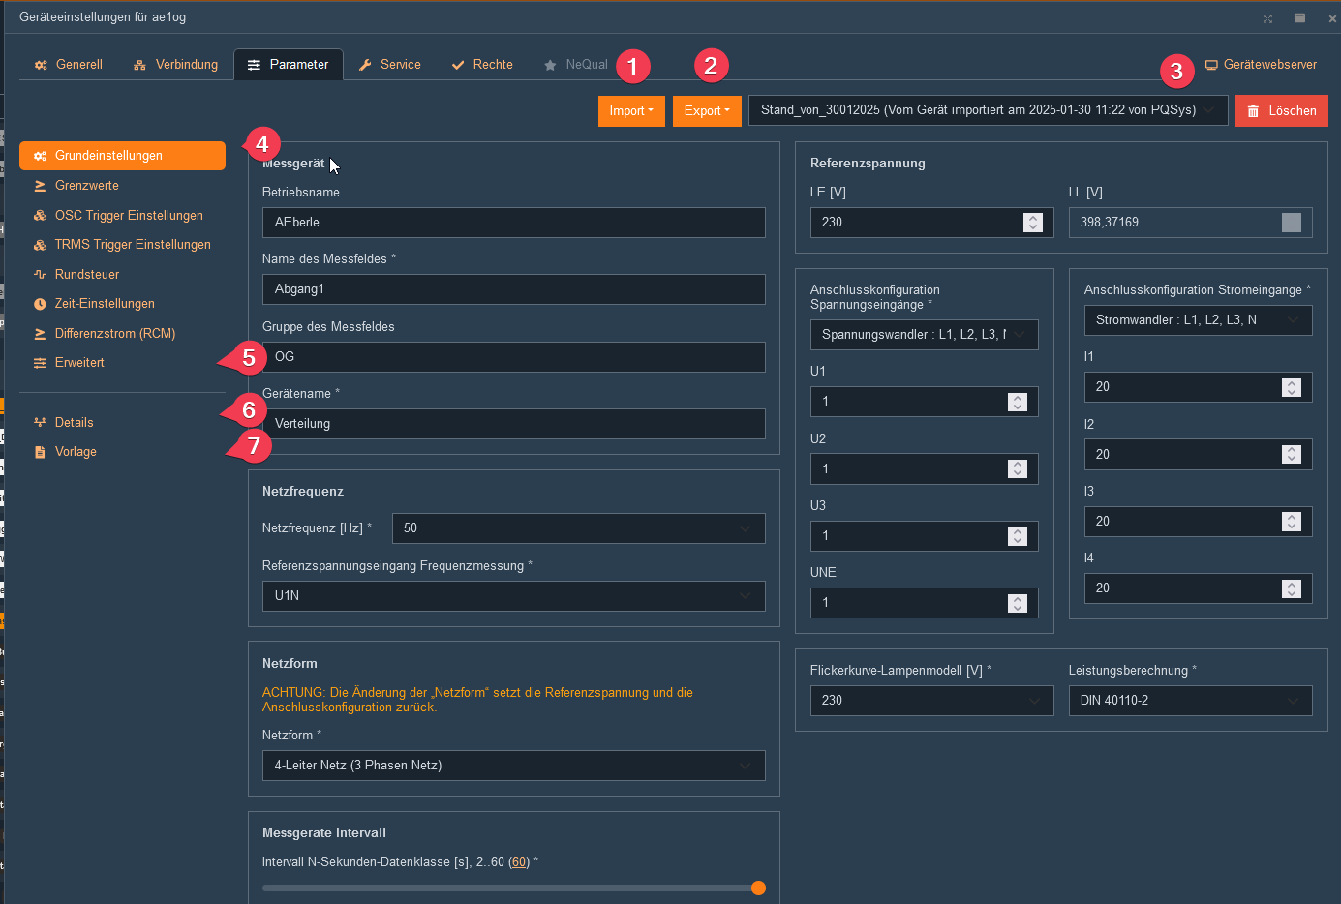Click the Intervall N-Sekunden-Datenklasse slider handle
The height and width of the screenshot is (904, 1341).
[758, 889]
